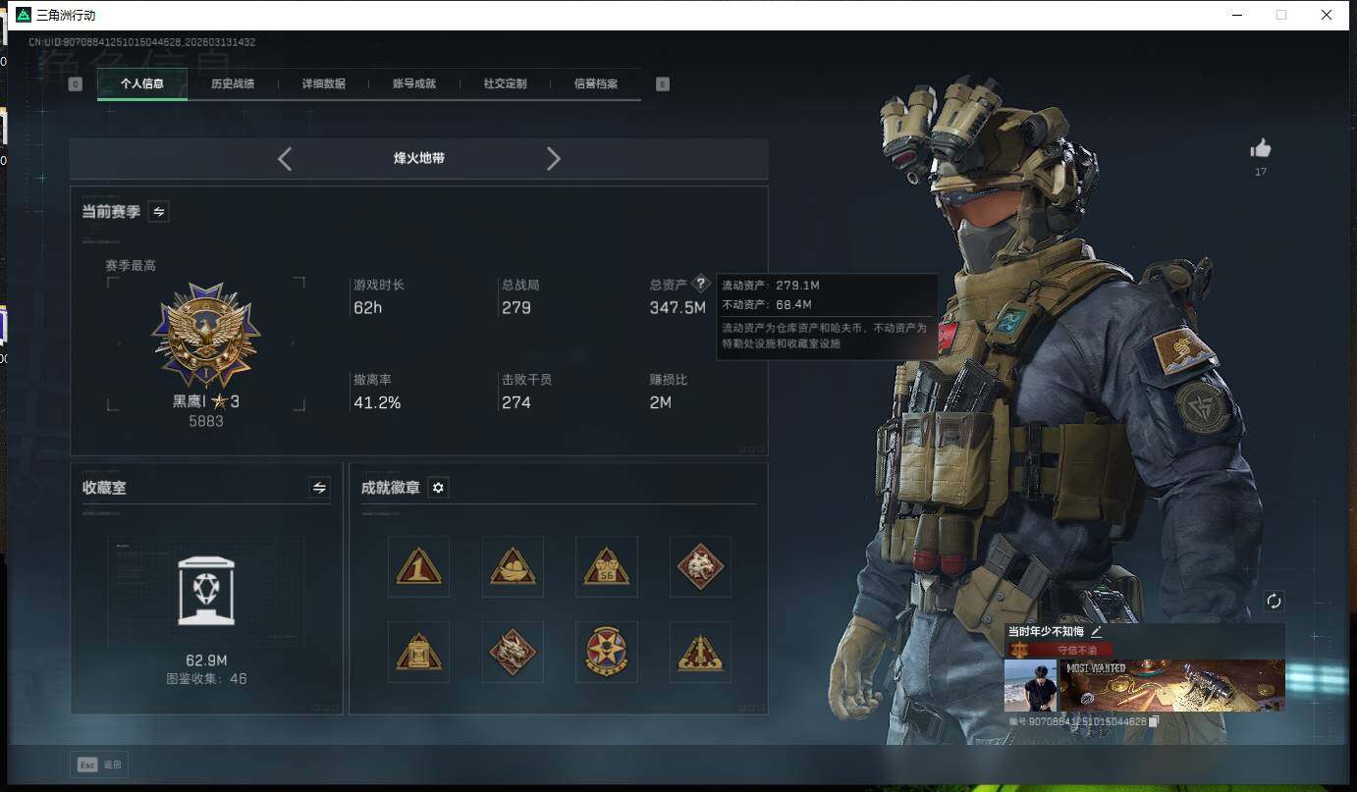Click the Esc 返回 button

coord(99,765)
